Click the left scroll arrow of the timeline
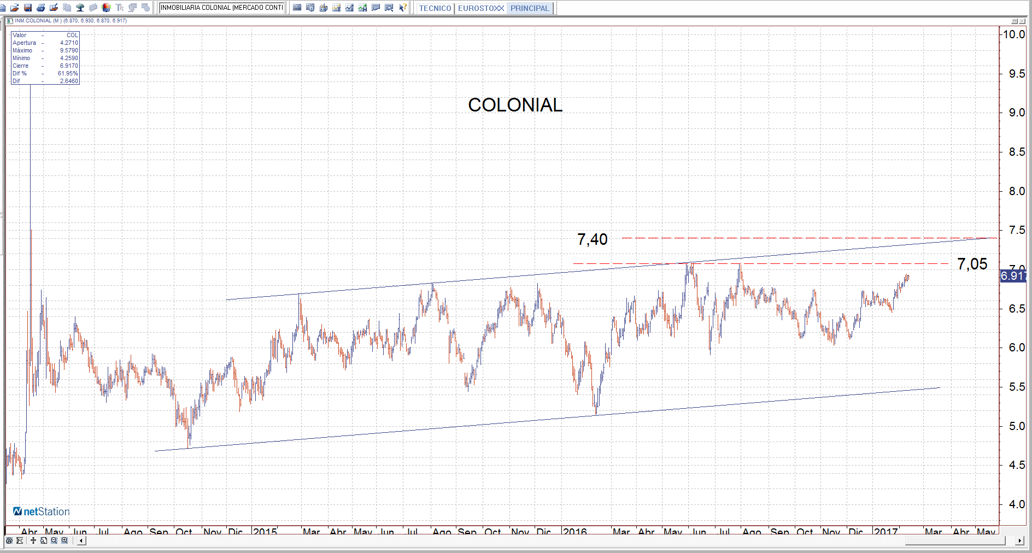Viewport: 1032px width, 553px height. [x=81, y=541]
